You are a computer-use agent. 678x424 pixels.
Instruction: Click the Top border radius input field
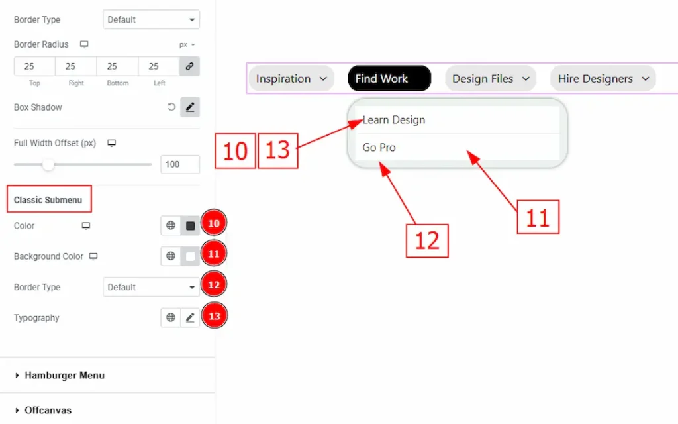(x=34, y=66)
